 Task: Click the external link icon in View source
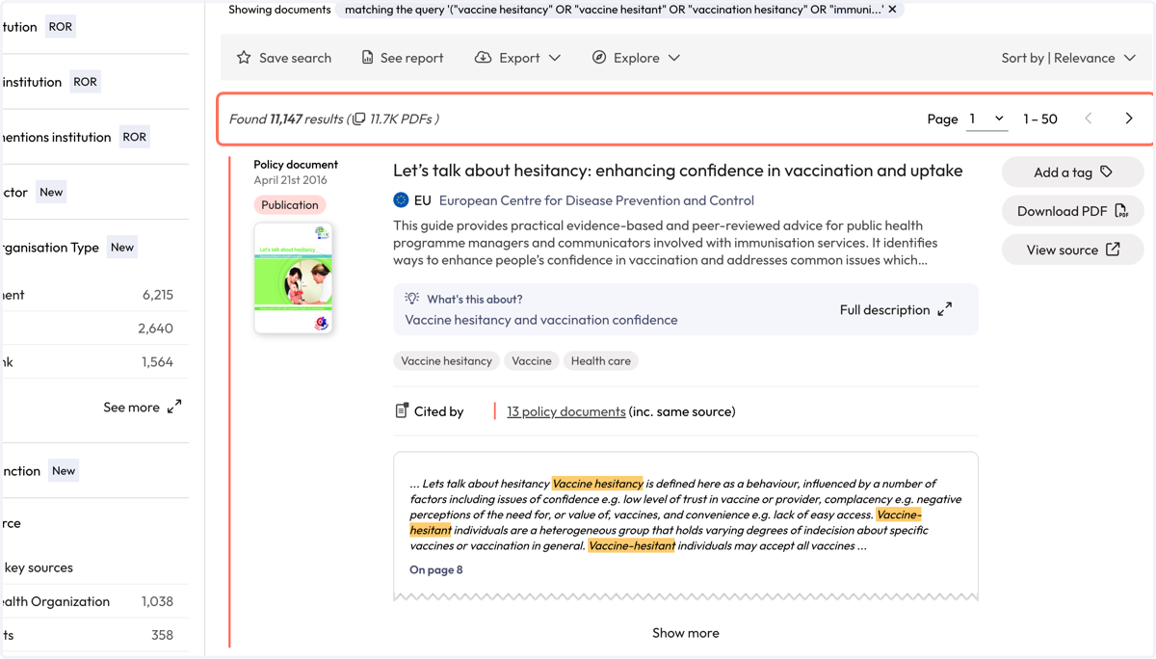[x=1113, y=250]
